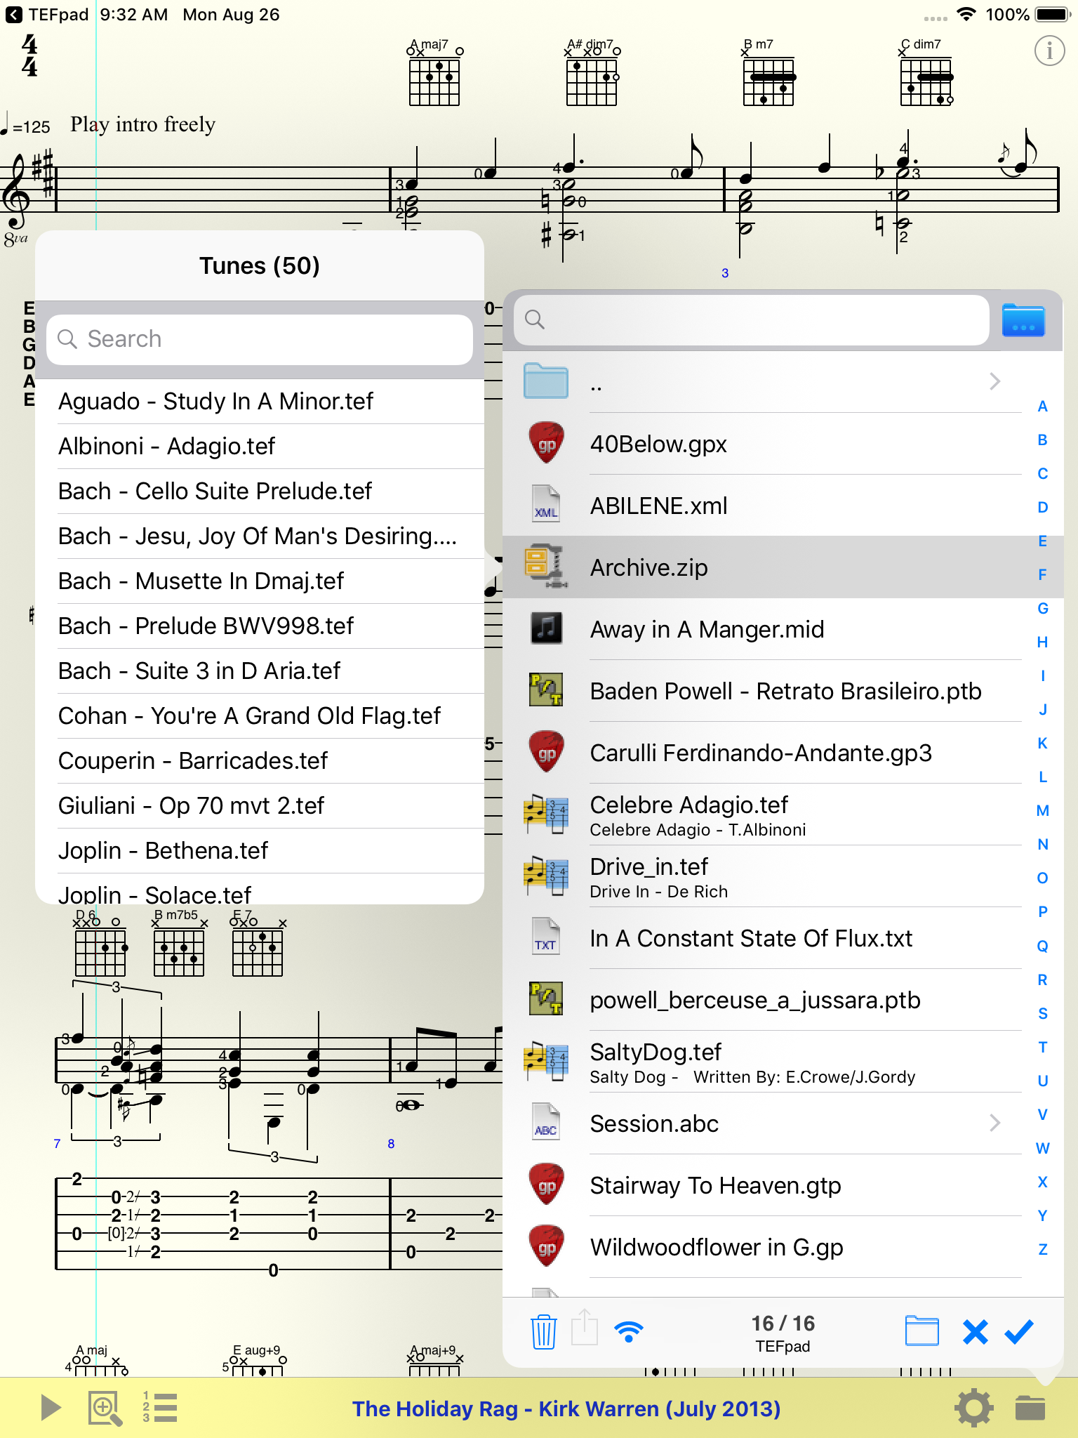This screenshot has height=1438, width=1078.
Task: Tap the info icon
Action: (x=1049, y=51)
